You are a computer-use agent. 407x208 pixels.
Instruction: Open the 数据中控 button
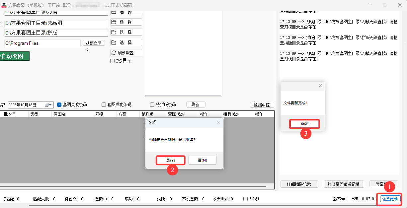point(262,105)
